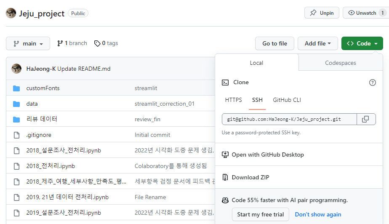The height and width of the screenshot is (224, 389).
Task: Click the Initial commit message
Action: [152, 135]
